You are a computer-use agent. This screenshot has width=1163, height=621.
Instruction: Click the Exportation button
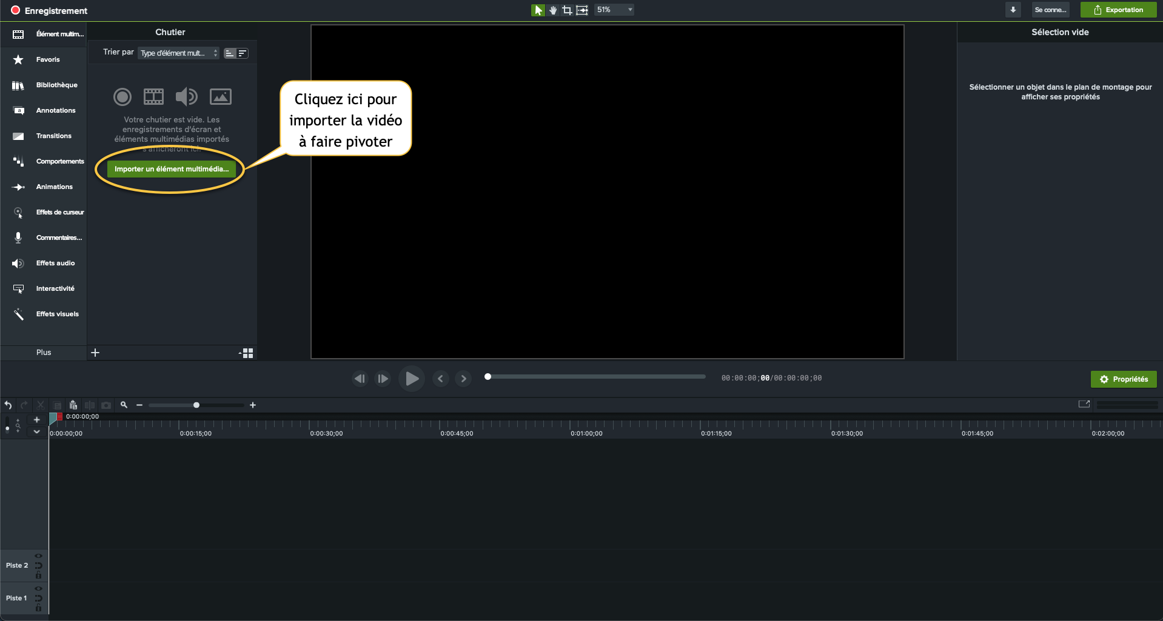pyautogui.click(x=1118, y=10)
